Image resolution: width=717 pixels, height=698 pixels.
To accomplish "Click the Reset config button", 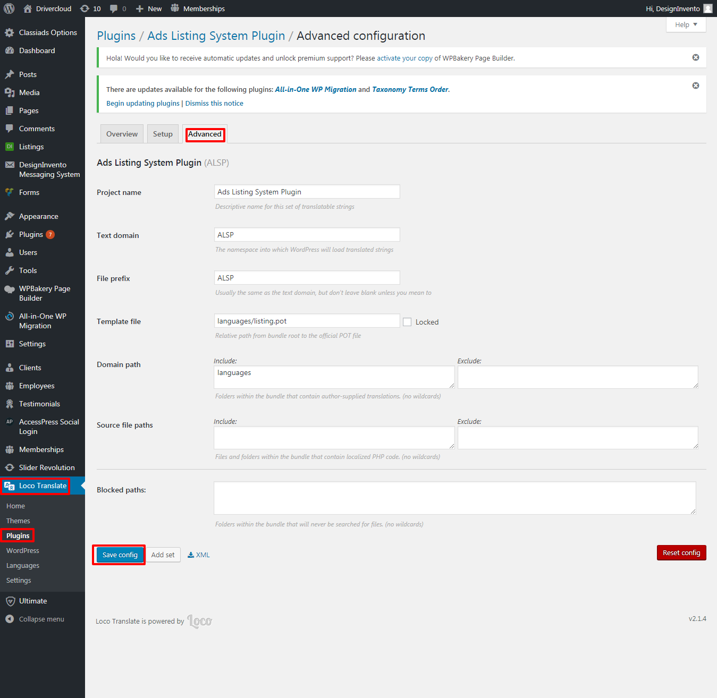I will tap(681, 553).
